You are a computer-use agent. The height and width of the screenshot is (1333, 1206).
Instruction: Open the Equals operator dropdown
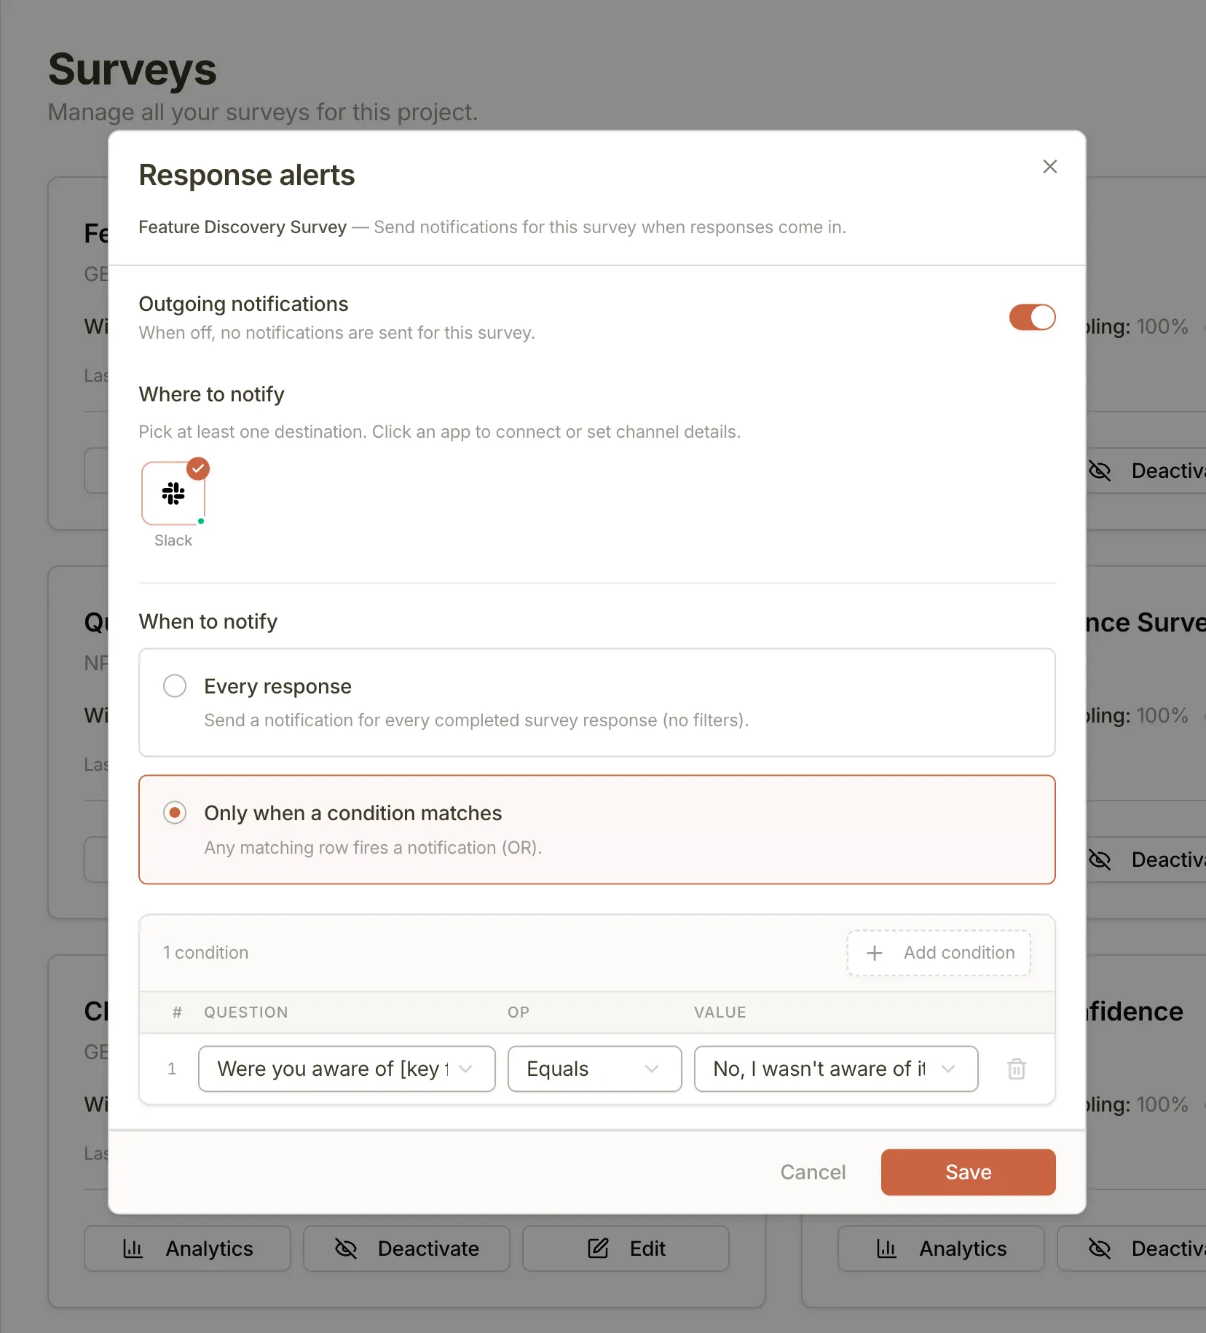594,1069
